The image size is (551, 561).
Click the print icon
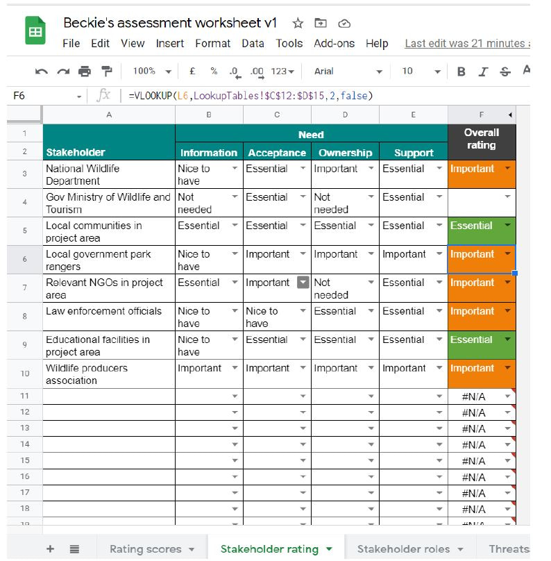tap(85, 72)
